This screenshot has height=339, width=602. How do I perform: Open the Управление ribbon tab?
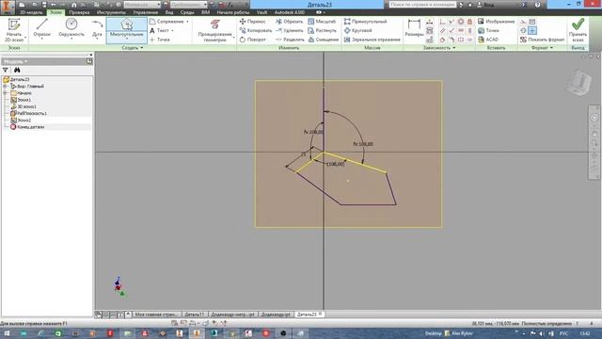pyautogui.click(x=146, y=12)
